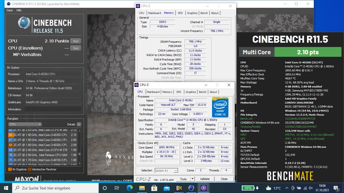The image size is (344, 193).
Task: Click the Windows Start button
Action: [6, 188]
